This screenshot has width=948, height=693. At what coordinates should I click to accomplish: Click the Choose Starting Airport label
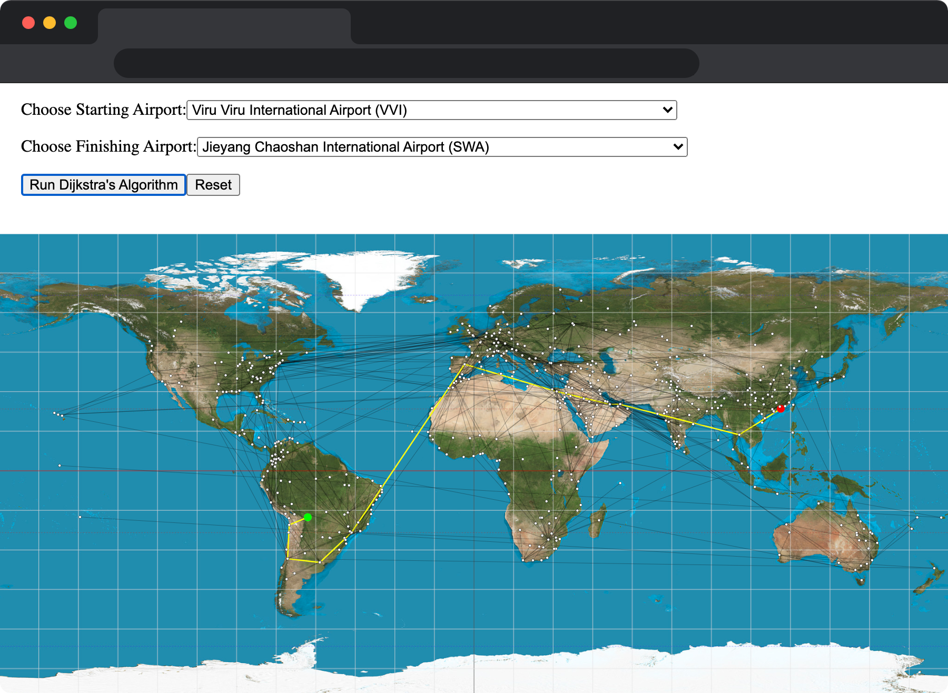103,110
